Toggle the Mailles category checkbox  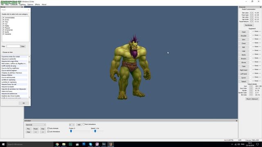pyautogui.click(x=3, y=26)
